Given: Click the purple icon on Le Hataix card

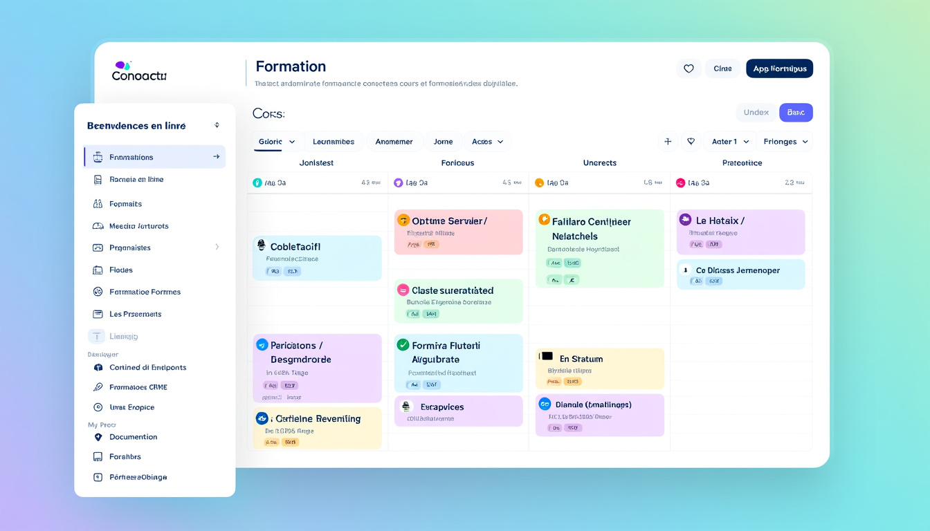Looking at the screenshot, I should [x=685, y=220].
